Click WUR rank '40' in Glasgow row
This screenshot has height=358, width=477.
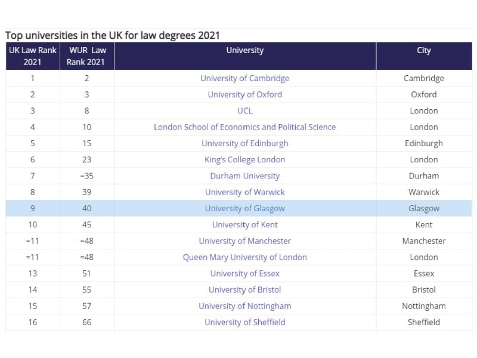[x=86, y=208]
